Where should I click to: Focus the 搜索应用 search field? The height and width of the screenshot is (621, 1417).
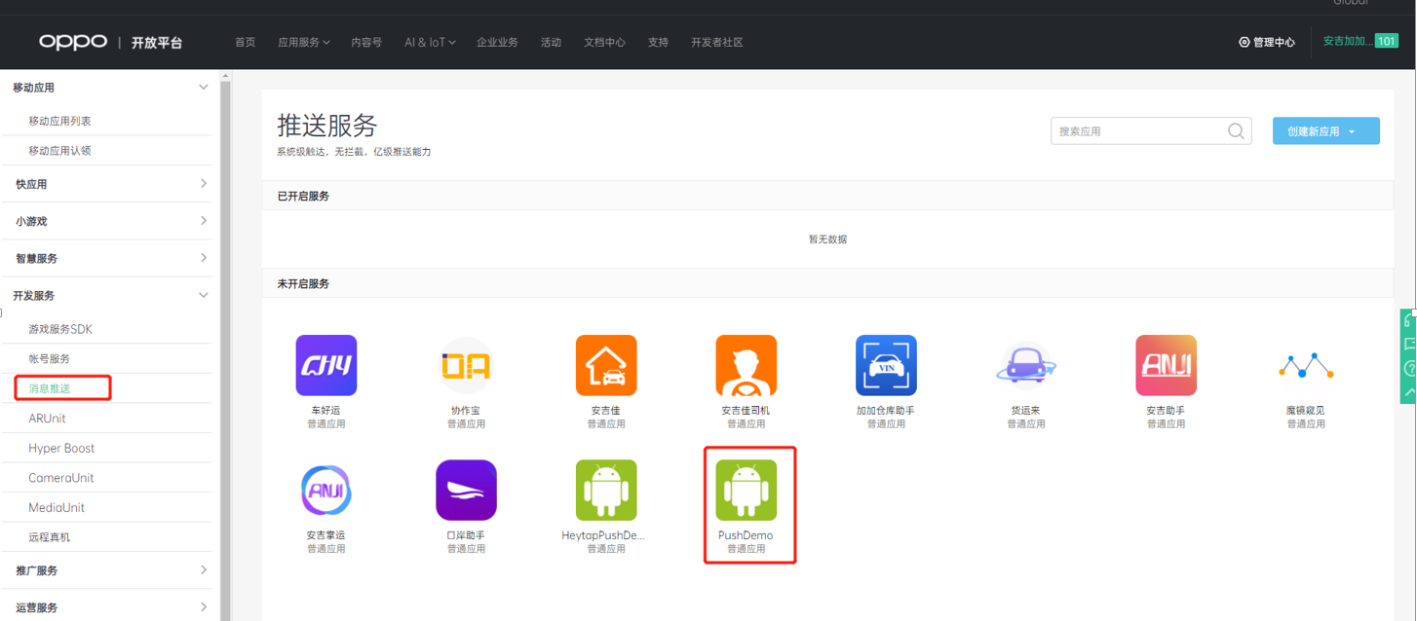coord(1135,131)
